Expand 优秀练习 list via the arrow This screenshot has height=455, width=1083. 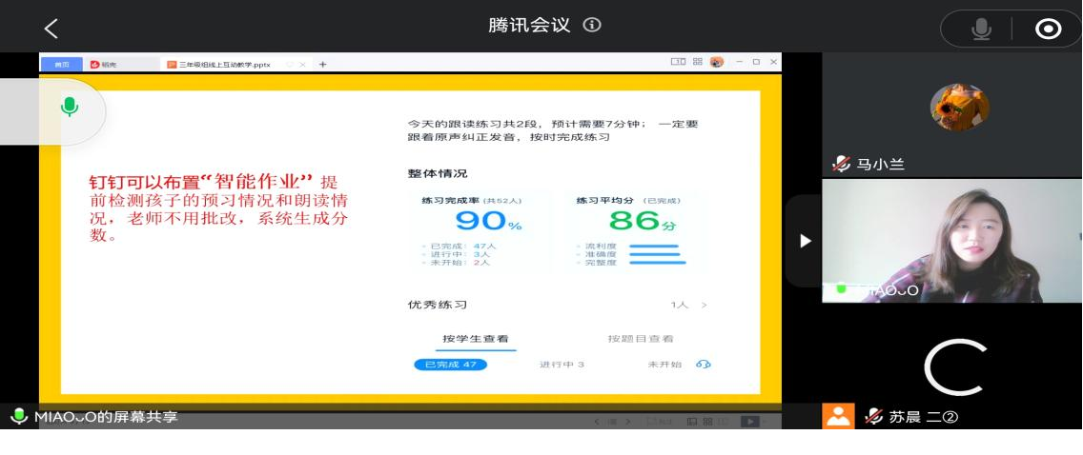click(x=704, y=306)
